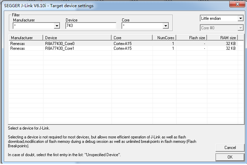Sort by the NumCores column header
Screen dimensions: 247x165
pyautogui.click(x=164, y=38)
